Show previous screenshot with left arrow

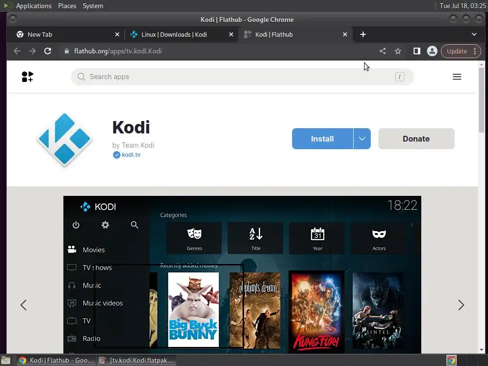coord(23,305)
